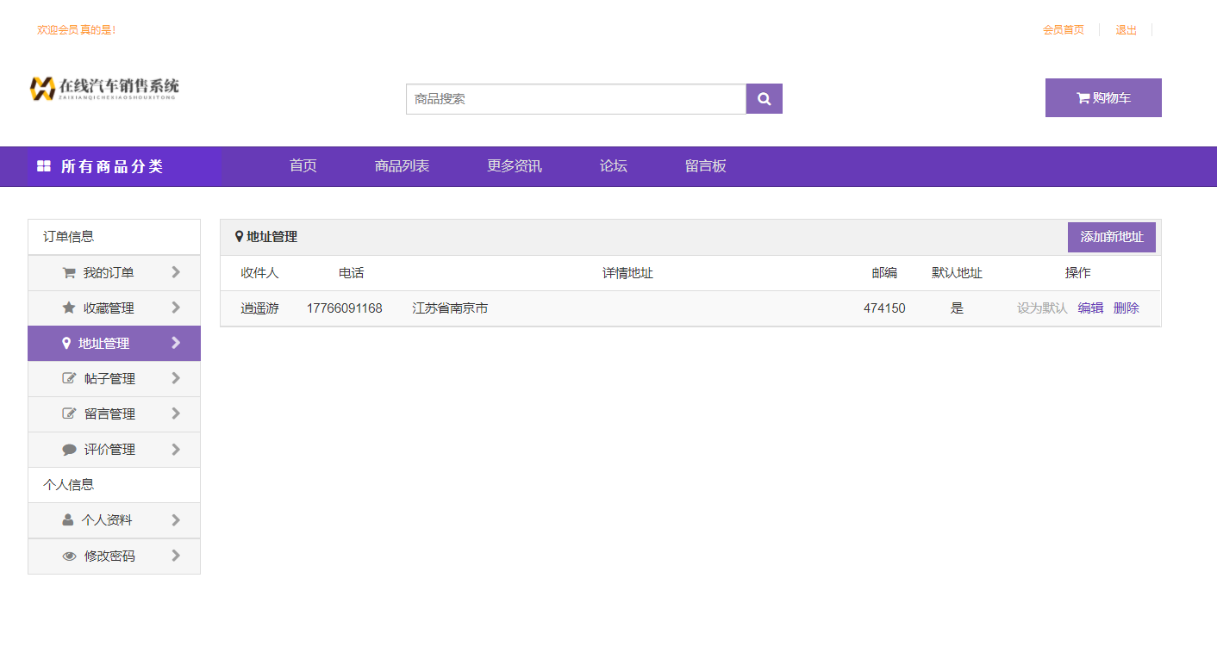Select the person icon next to 个人资料
1217x659 pixels.
(x=68, y=519)
